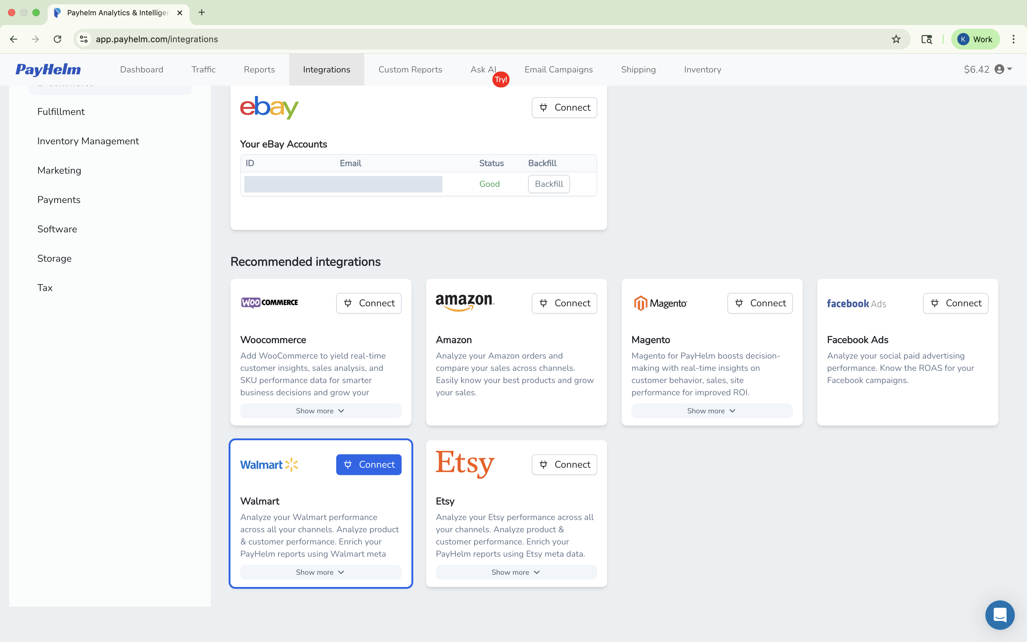The image size is (1027, 642).
Task: Open new browser tab with plus icon
Action: [202, 12]
